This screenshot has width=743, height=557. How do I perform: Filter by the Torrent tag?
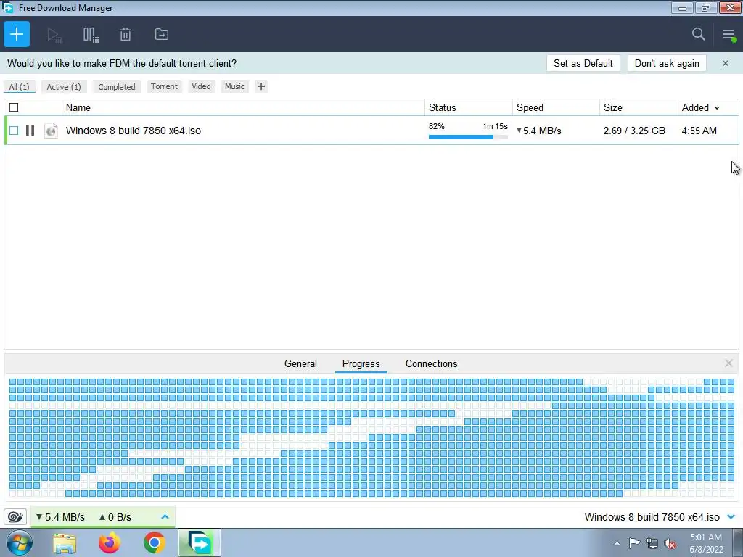[x=164, y=86]
